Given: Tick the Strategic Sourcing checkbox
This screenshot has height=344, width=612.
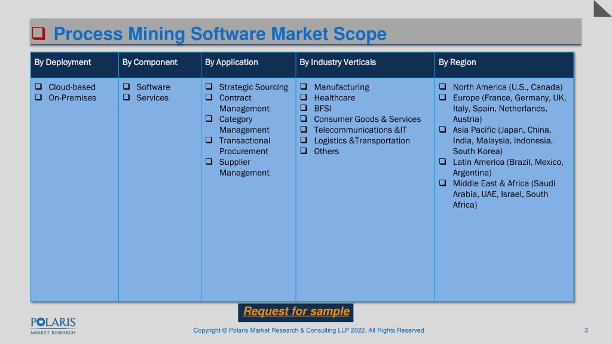Looking at the screenshot, I should click(209, 87).
